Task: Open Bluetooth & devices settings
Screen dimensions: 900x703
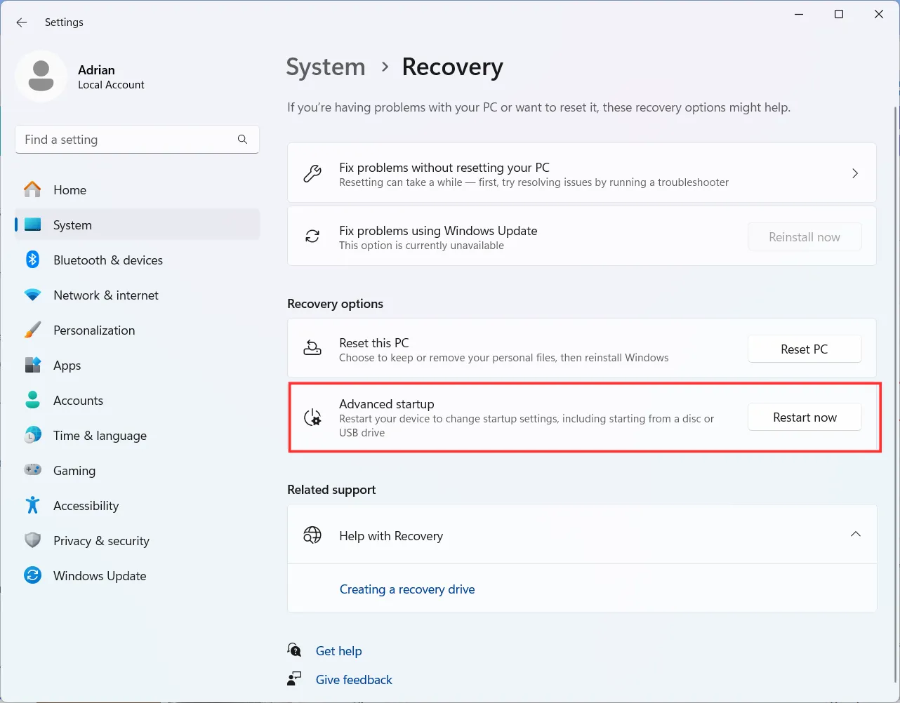Action: coord(138,260)
